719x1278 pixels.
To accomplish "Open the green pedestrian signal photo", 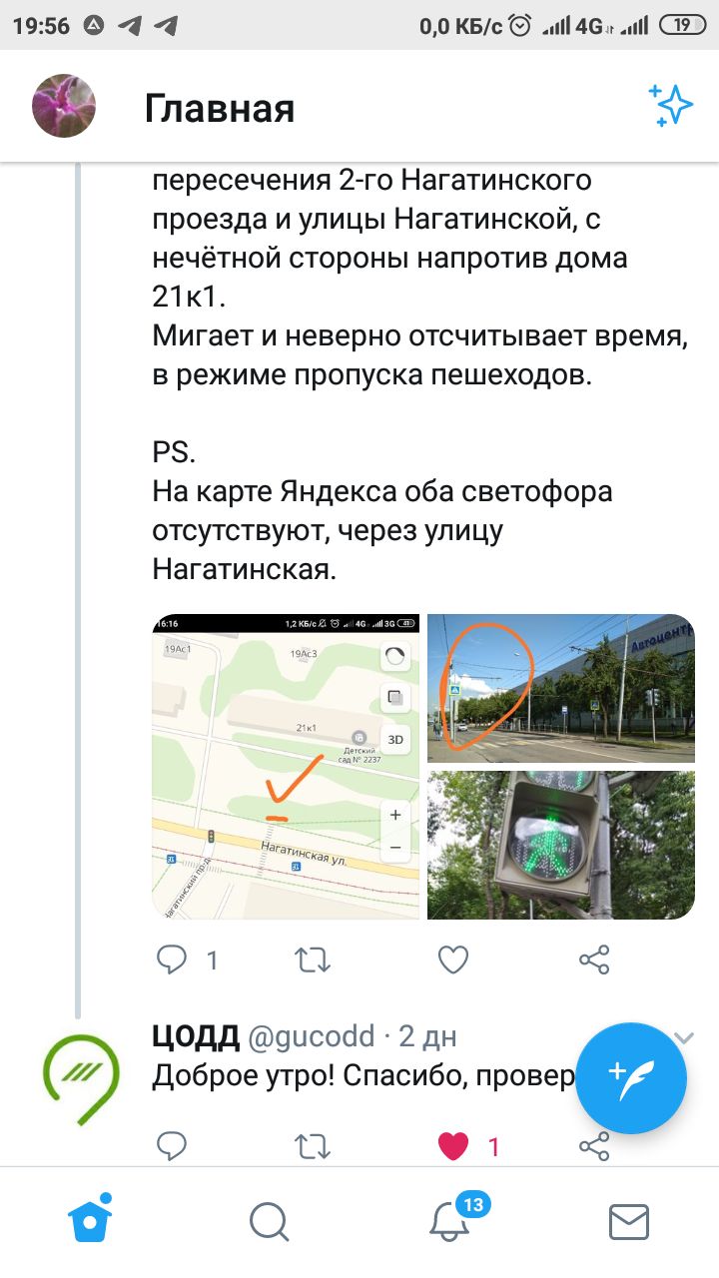I will click(561, 845).
